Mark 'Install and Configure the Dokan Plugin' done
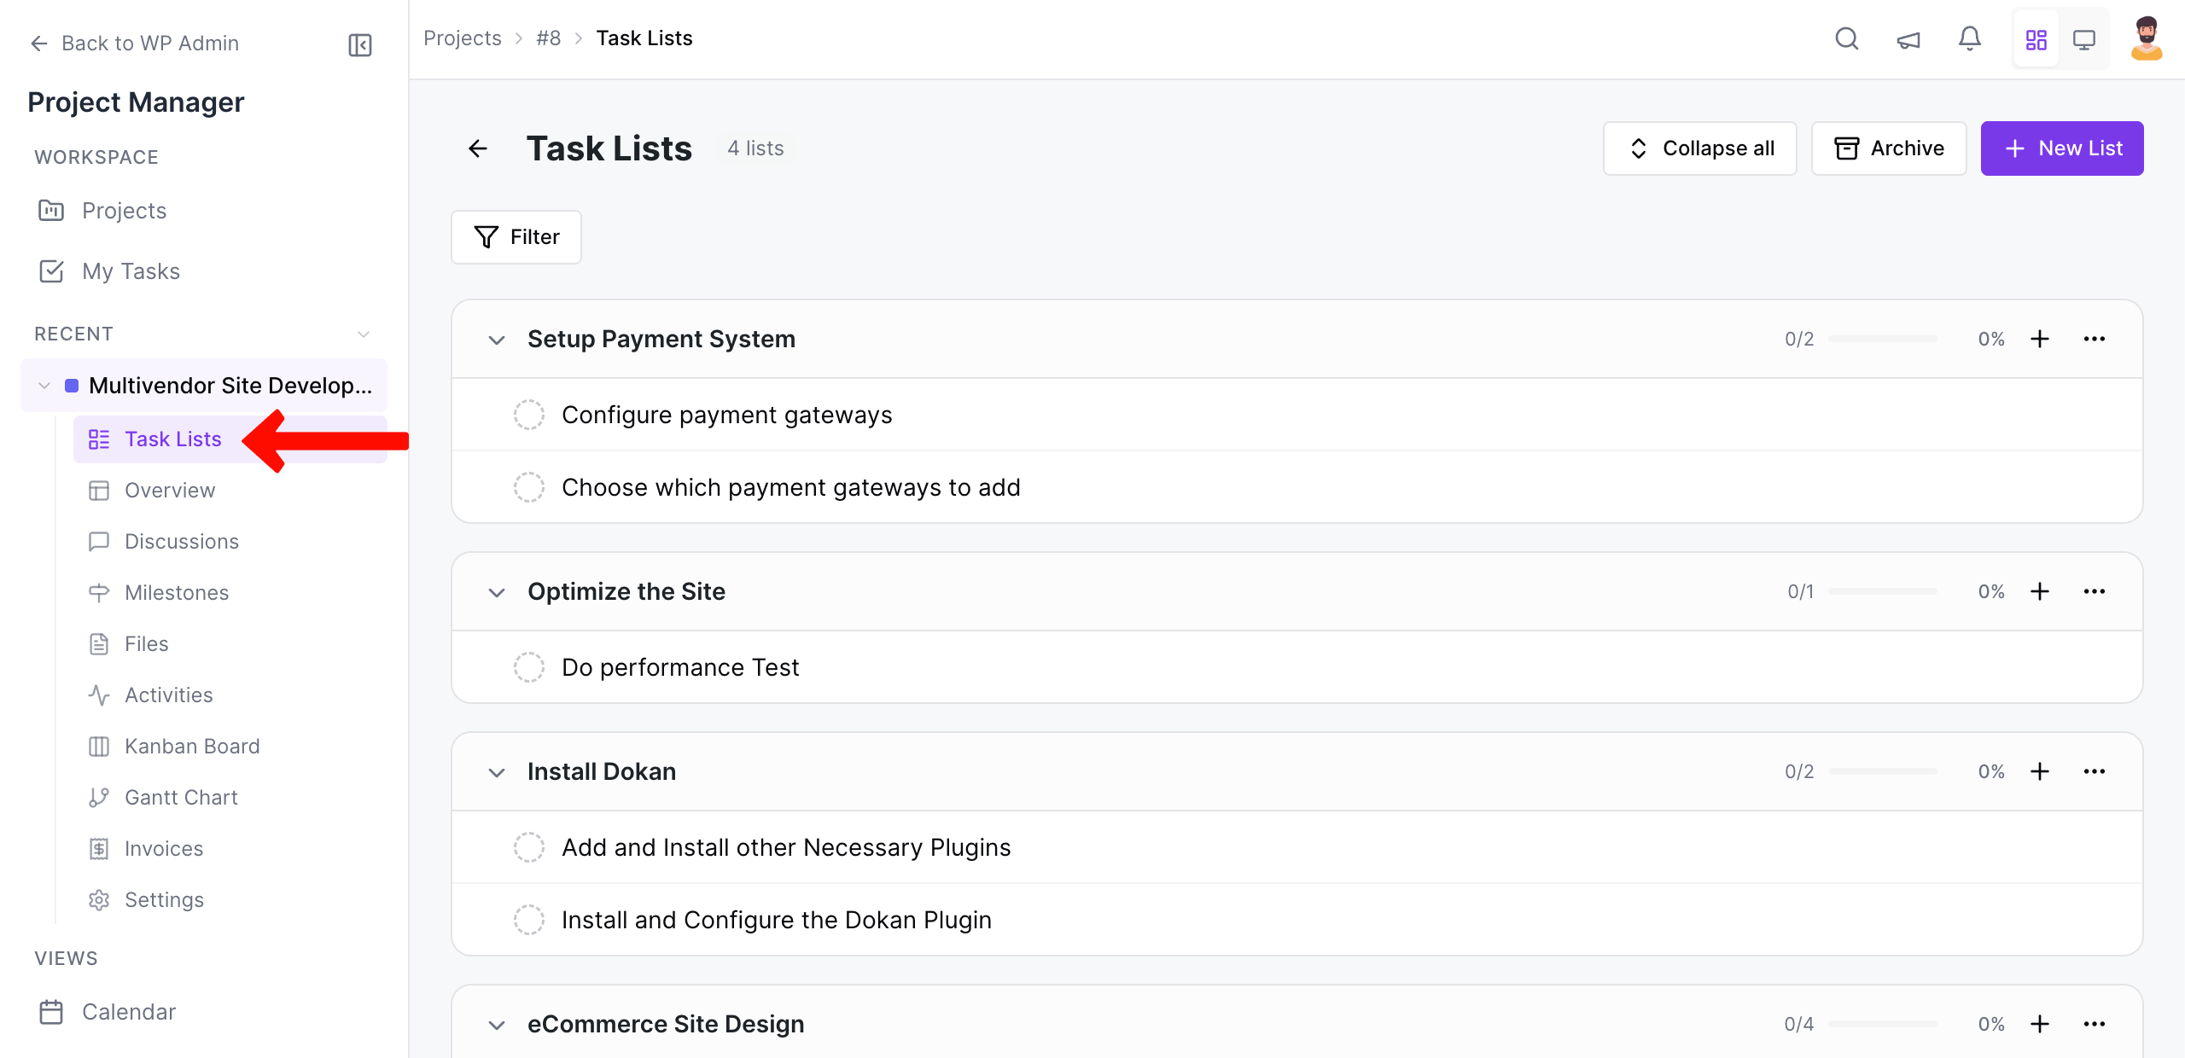 click(x=529, y=920)
